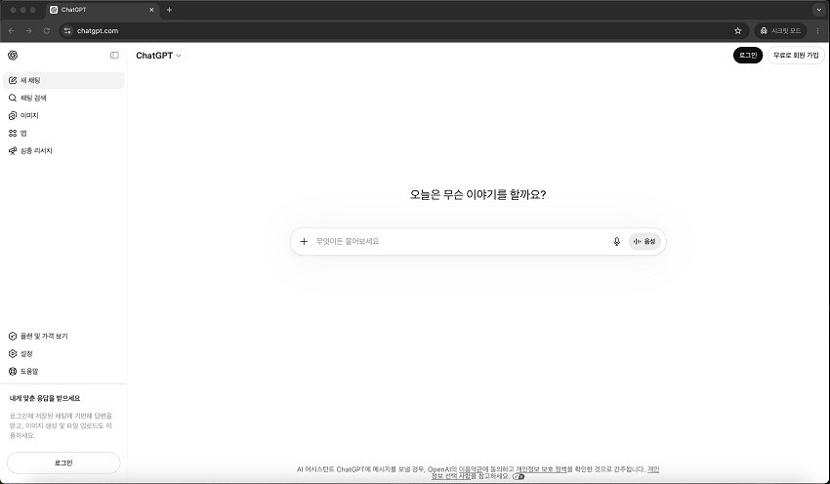The width and height of the screenshot is (830, 484).
Task: Open the 개인정보 보호 정책 link
Action: (x=544, y=469)
